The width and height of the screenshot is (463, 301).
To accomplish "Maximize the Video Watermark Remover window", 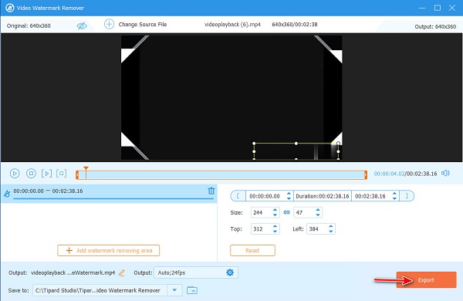I will (x=438, y=8).
